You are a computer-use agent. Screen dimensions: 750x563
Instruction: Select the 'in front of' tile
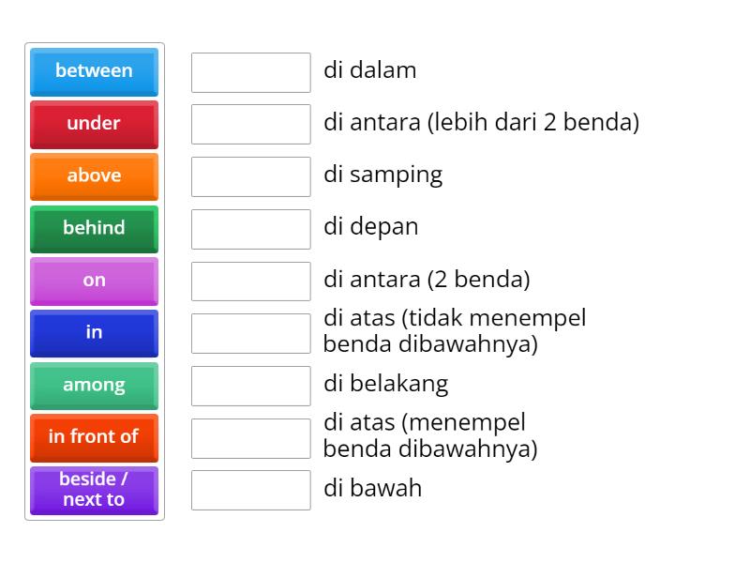(94, 437)
